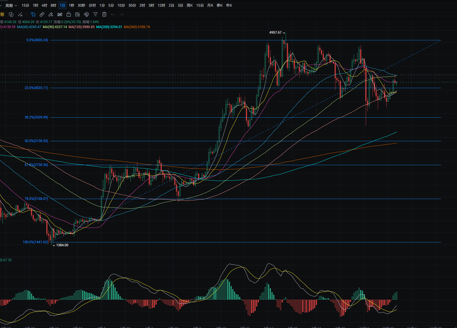Toggle the highlighted blue drawing panel icon
Viewport: 457px width, 328px height.
click(33, 14)
